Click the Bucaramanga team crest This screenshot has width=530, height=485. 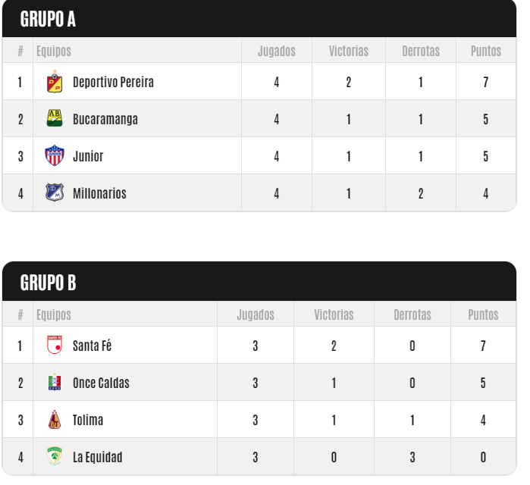coord(55,118)
